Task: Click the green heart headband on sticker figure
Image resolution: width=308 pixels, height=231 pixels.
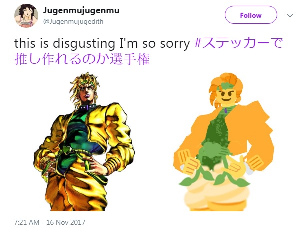Action: coord(226,86)
